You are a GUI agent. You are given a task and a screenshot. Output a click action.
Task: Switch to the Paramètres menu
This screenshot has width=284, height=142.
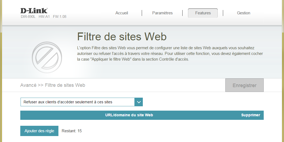pos(162,13)
